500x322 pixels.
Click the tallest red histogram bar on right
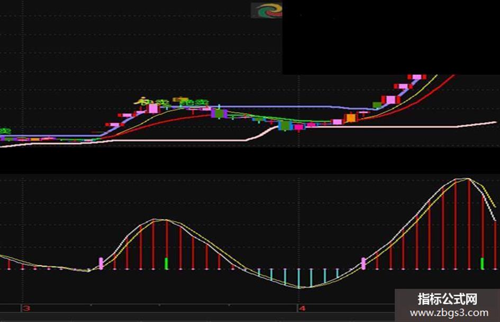pos(469,224)
